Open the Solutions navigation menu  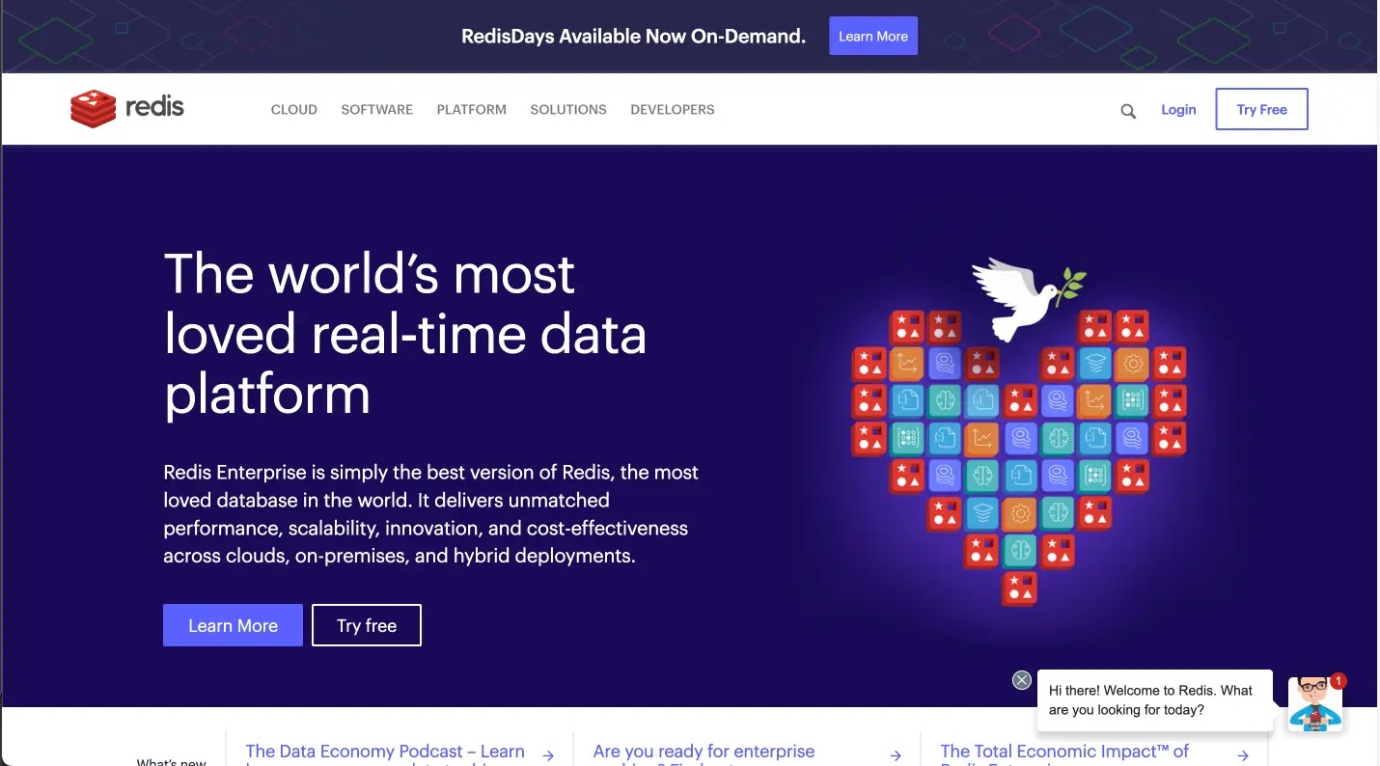(x=568, y=110)
